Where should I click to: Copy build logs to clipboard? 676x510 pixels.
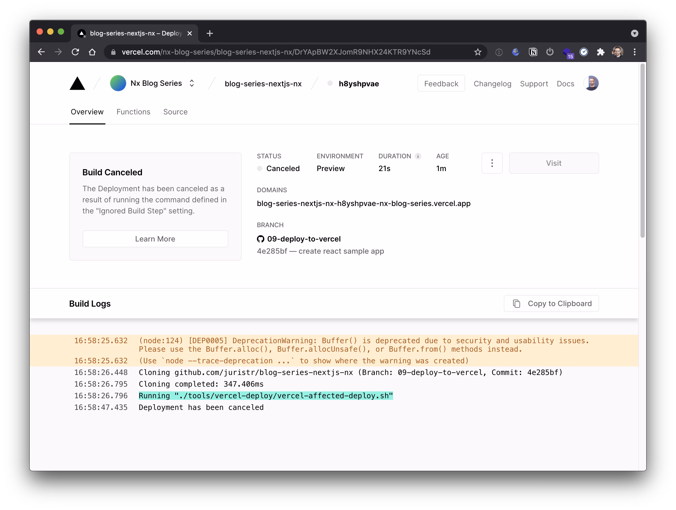click(551, 303)
